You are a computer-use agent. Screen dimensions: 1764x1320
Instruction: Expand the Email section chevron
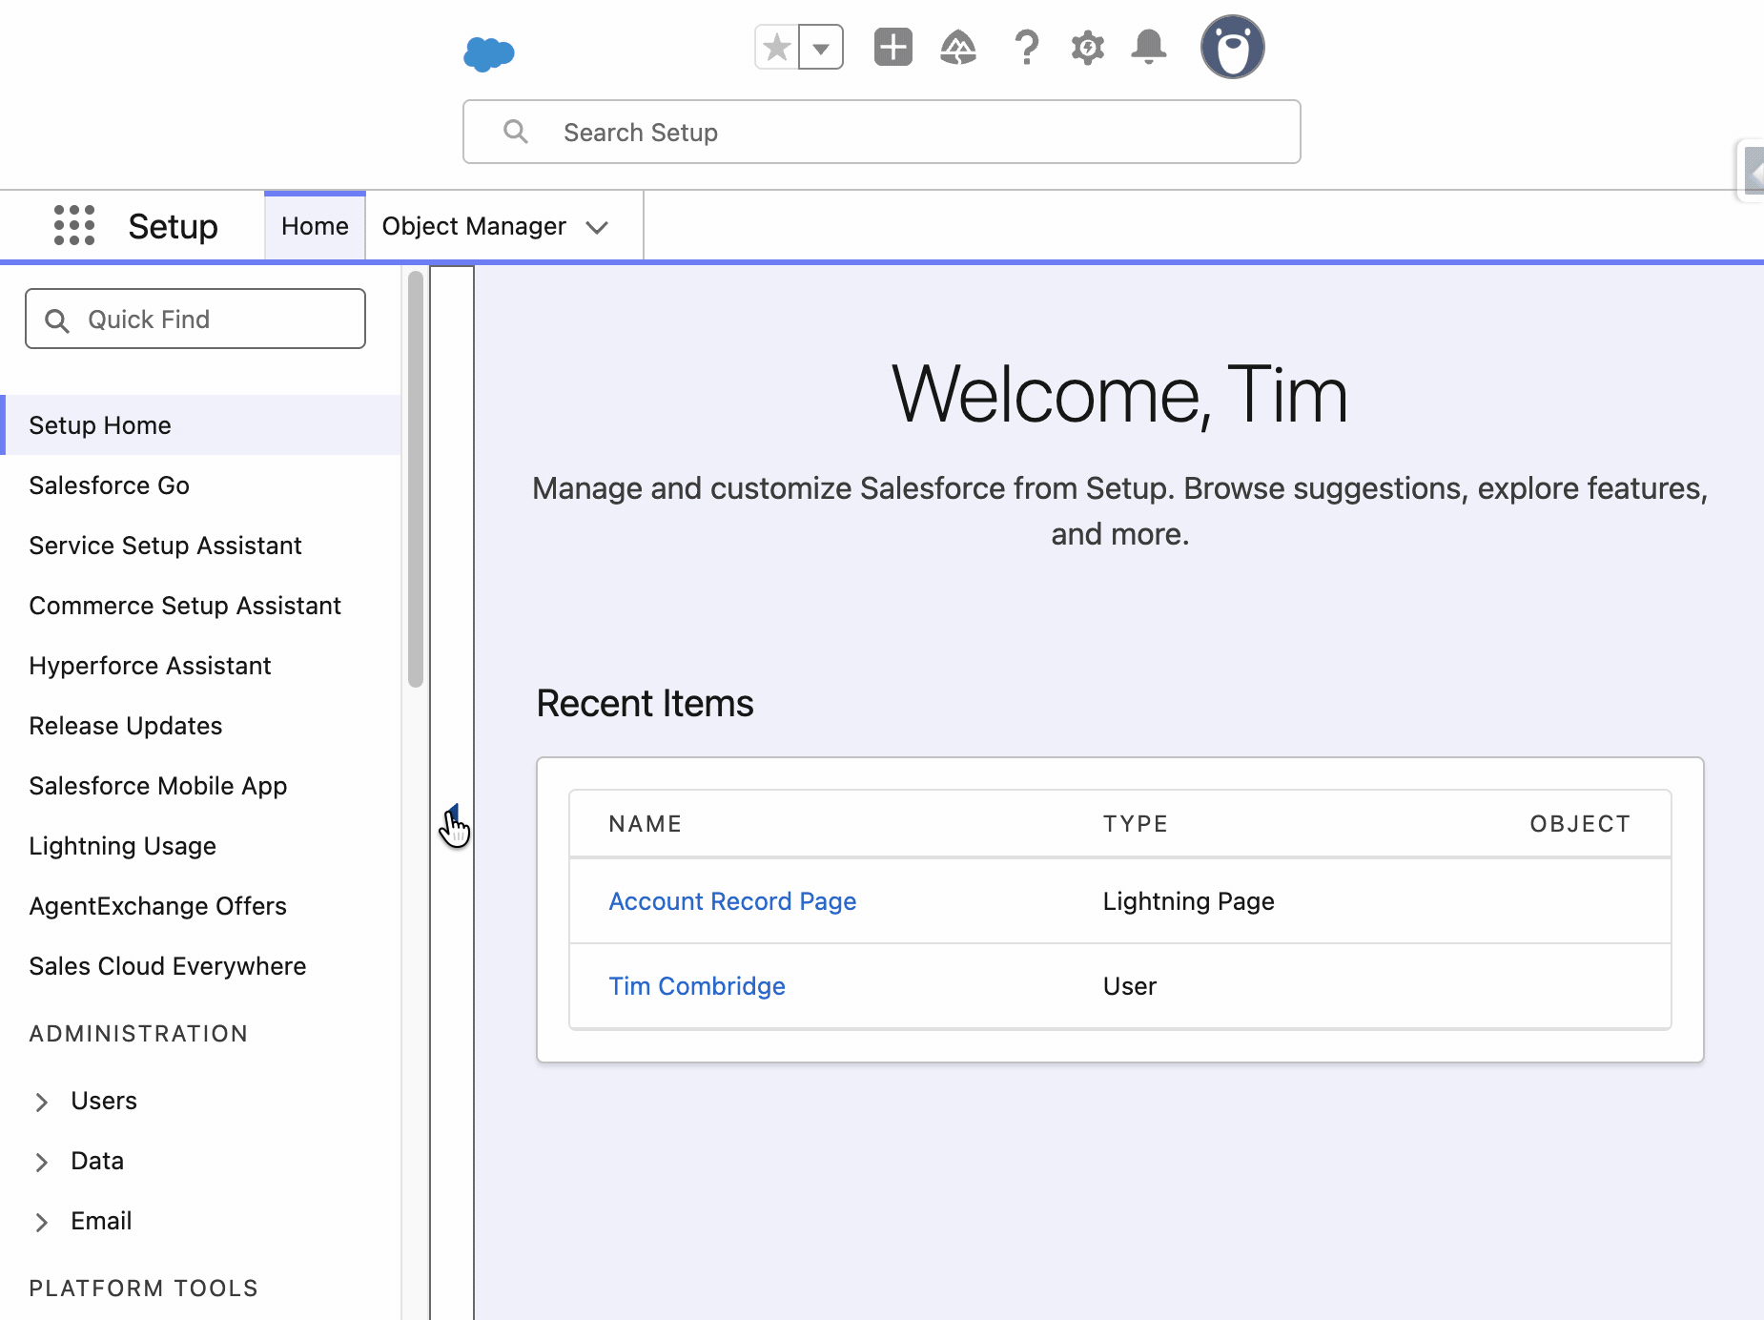pyautogui.click(x=41, y=1223)
